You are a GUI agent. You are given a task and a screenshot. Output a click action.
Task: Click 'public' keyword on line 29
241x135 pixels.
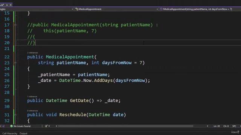(35, 100)
